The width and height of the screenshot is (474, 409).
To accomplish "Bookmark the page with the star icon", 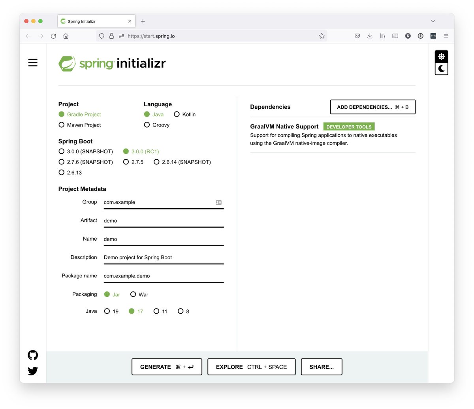I will [322, 36].
